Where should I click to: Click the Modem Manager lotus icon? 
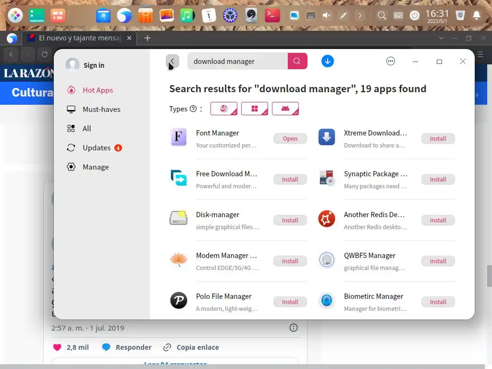pos(179,259)
